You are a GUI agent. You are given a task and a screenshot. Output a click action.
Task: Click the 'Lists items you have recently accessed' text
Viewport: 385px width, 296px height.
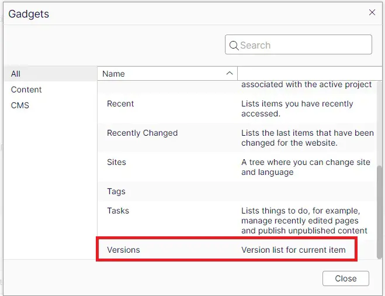pyautogui.click(x=297, y=108)
